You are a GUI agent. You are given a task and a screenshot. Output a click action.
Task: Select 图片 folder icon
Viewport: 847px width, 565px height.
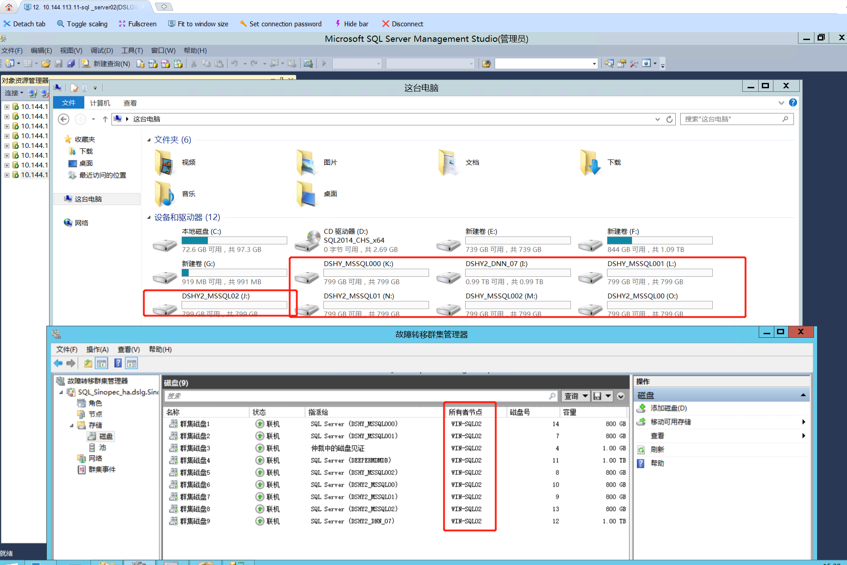click(306, 163)
